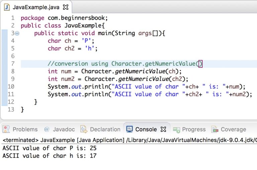Click the console output line for char h
This screenshot has height=170, width=257.
point(50,156)
